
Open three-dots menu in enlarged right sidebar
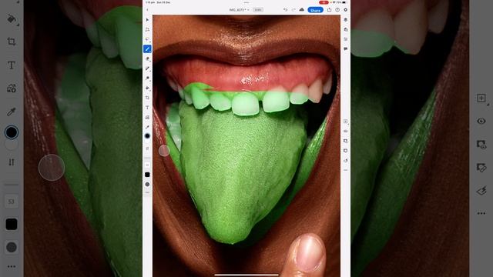tap(481, 213)
